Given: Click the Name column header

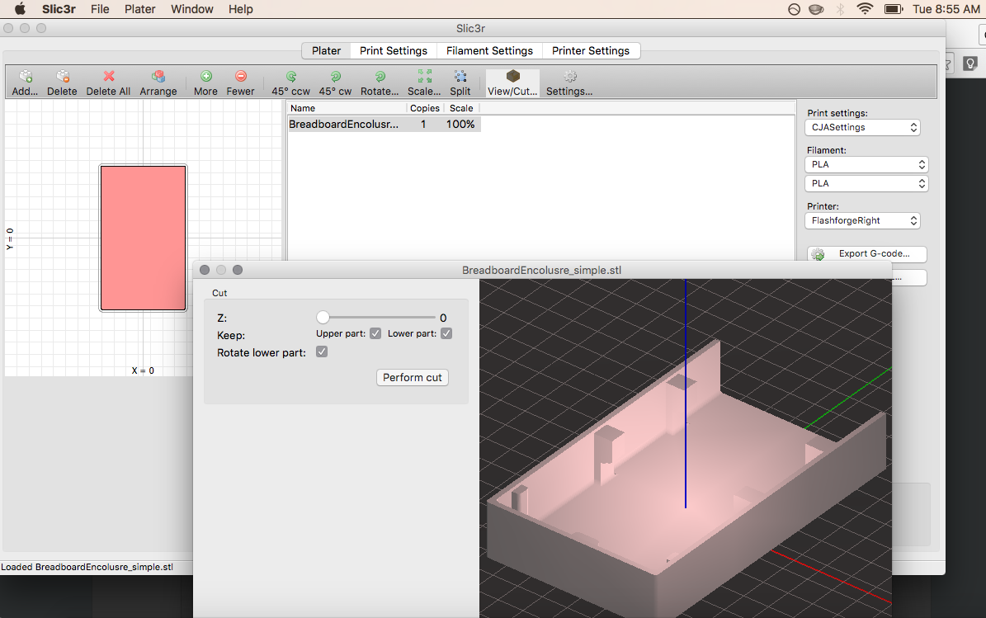Looking at the screenshot, I should point(347,108).
